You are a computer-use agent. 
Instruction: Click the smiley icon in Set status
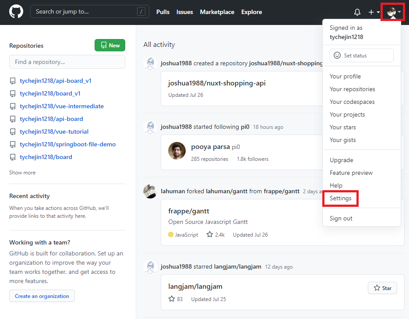pyautogui.click(x=337, y=55)
